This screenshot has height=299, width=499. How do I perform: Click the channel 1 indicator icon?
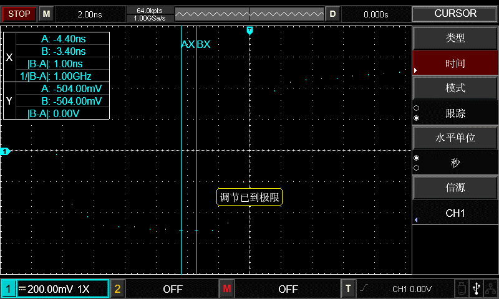click(x=8, y=289)
